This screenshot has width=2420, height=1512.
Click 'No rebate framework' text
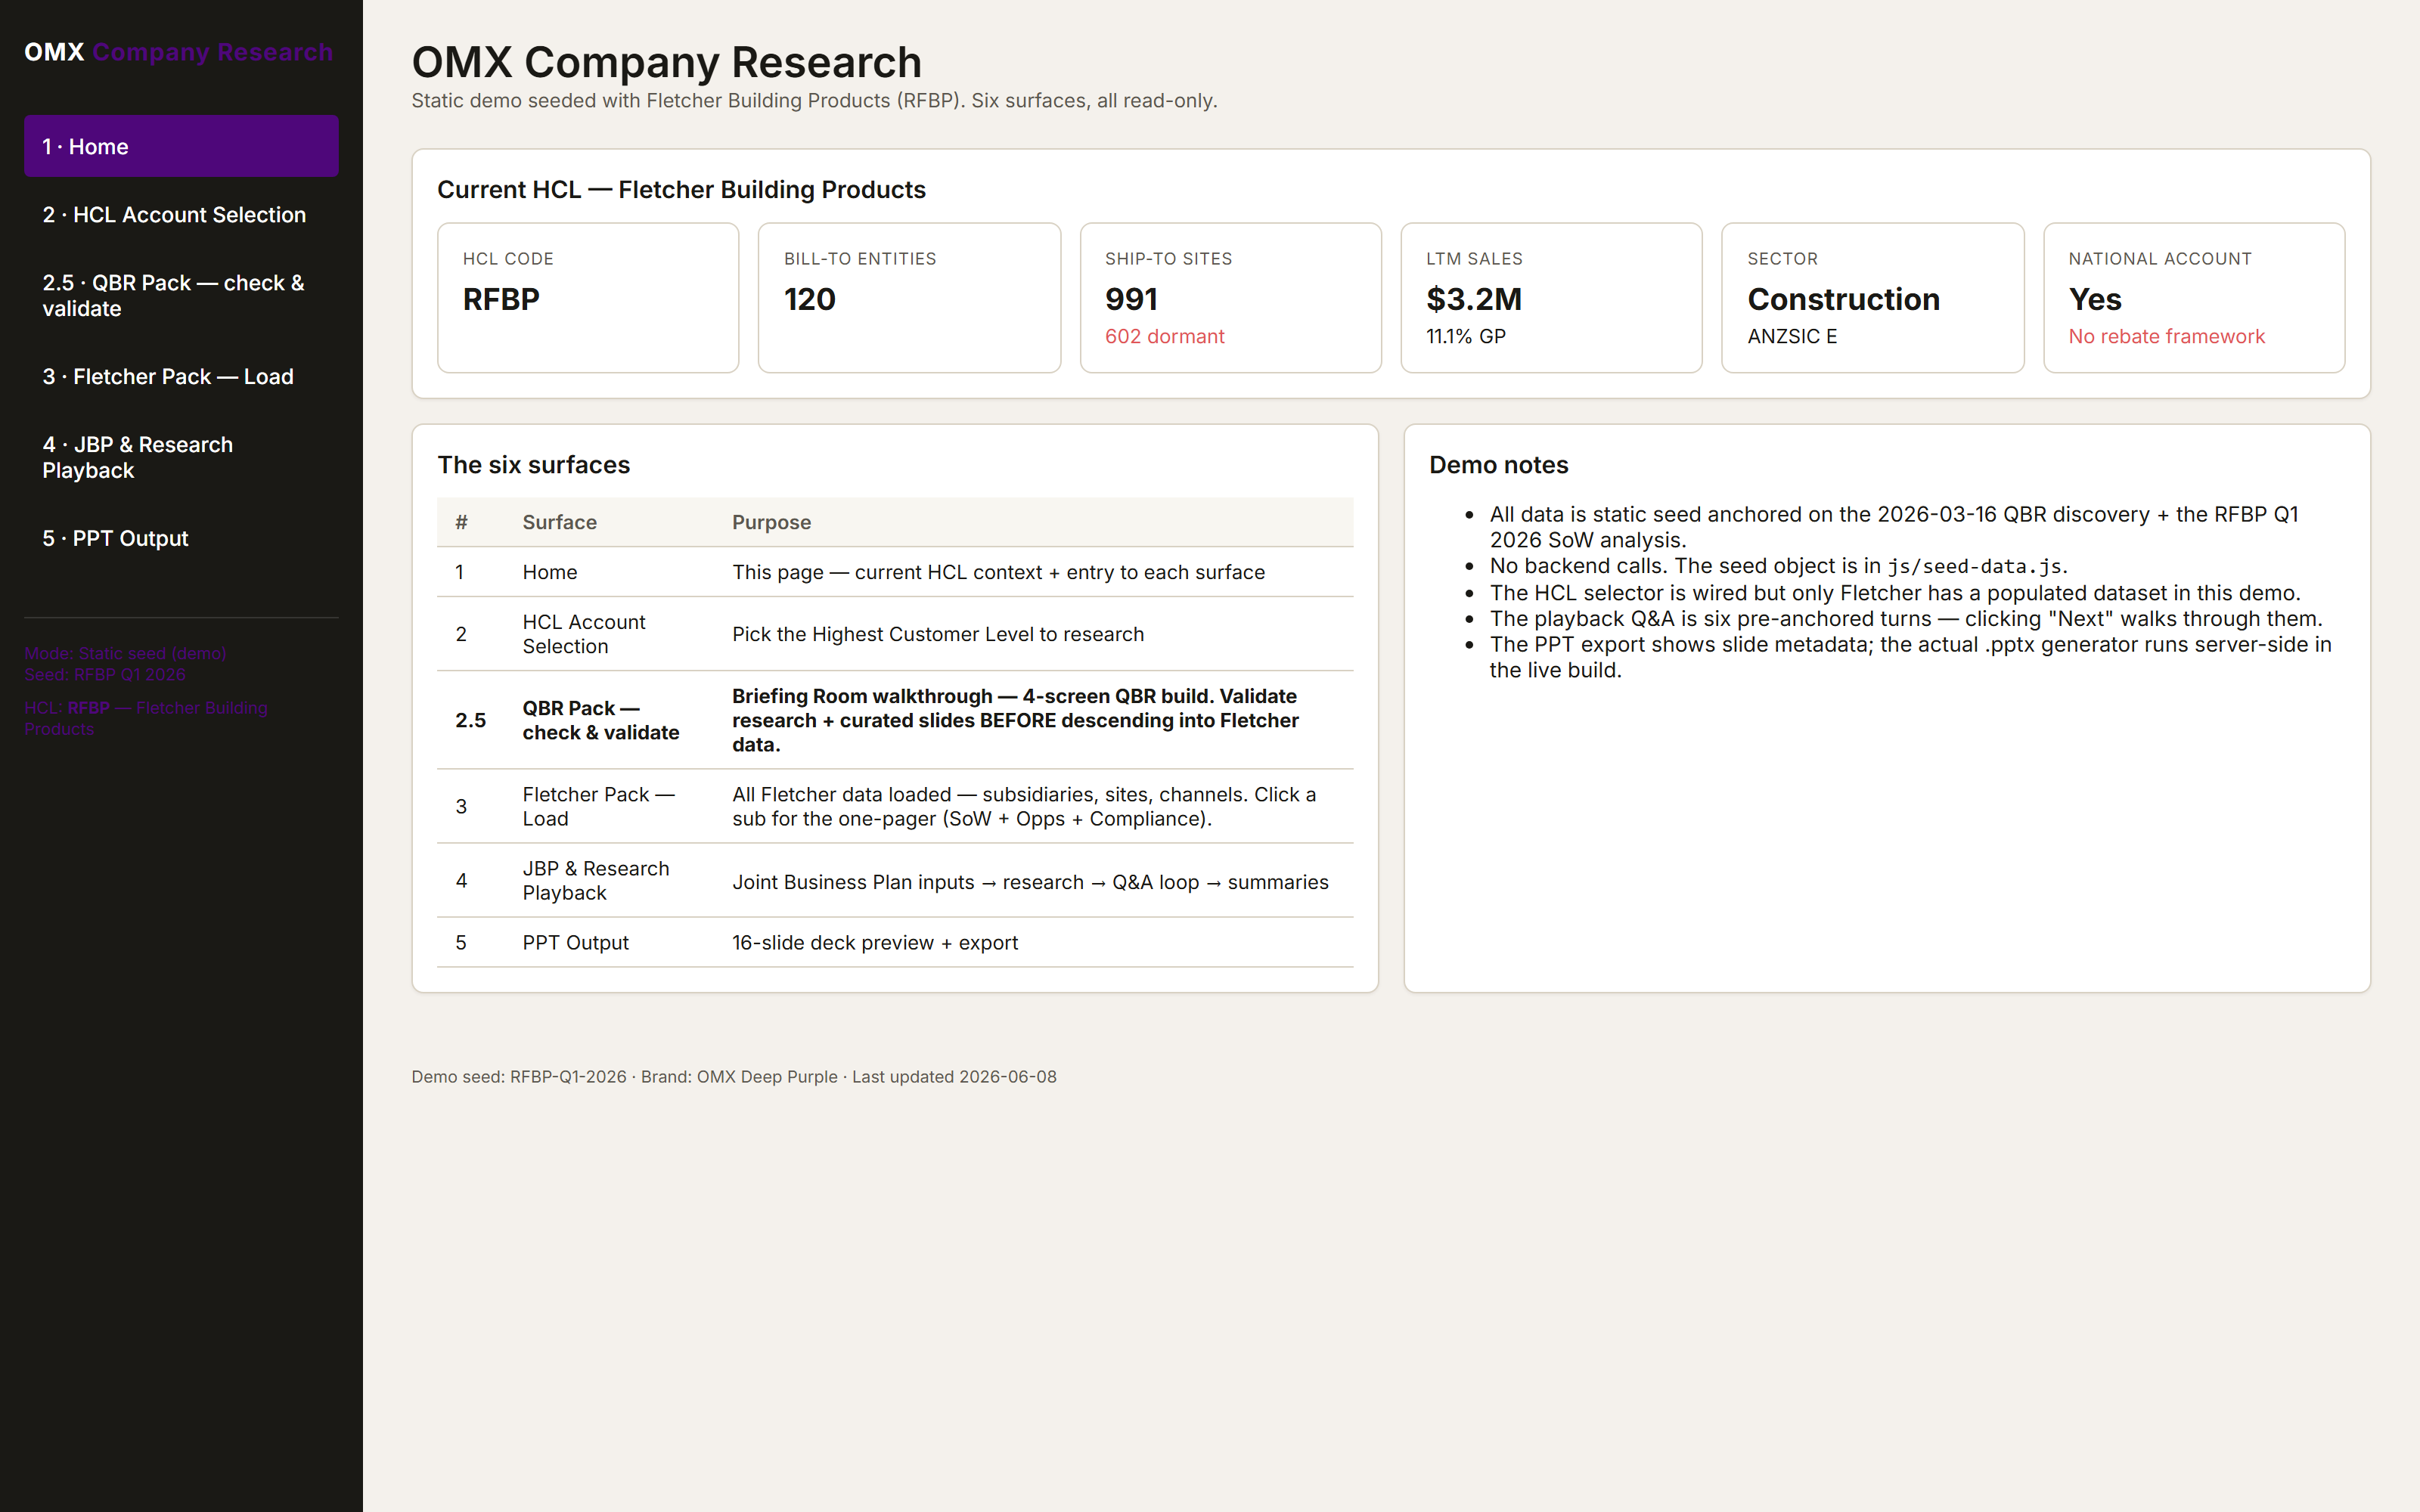click(2166, 336)
